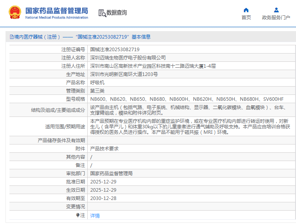Click the home icon above 首页

[246, 10]
